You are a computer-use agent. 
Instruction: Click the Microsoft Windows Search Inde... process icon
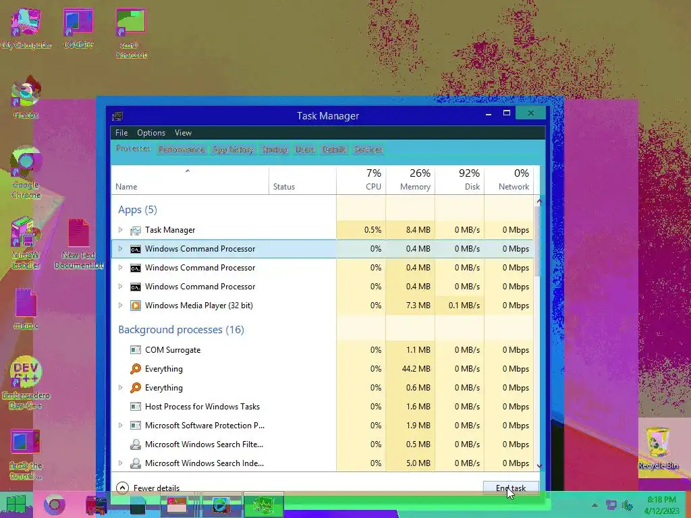135,463
